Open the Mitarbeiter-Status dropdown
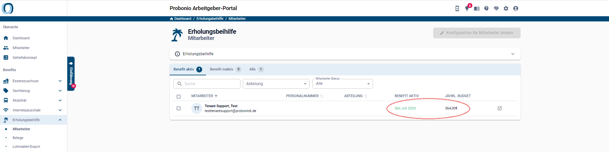 (x=343, y=84)
